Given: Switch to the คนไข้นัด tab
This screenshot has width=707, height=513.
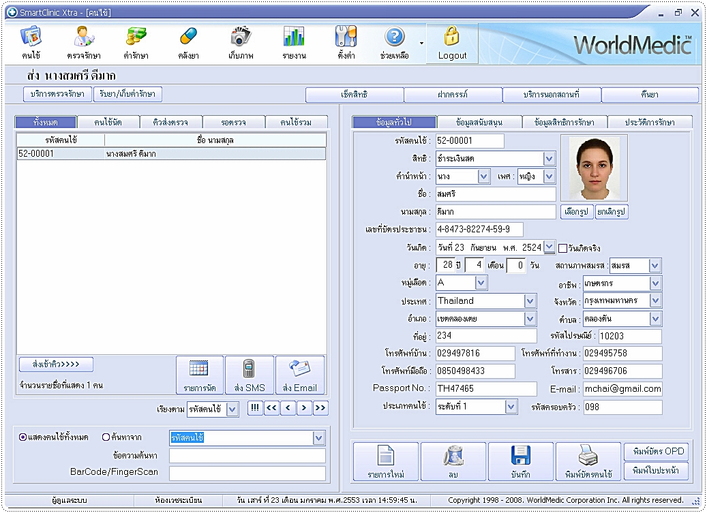Looking at the screenshot, I should tap(108, 122).
